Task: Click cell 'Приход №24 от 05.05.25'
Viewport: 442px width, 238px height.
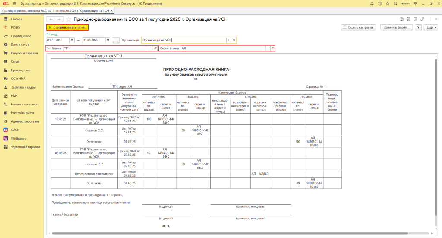Action: click(129, 153)
